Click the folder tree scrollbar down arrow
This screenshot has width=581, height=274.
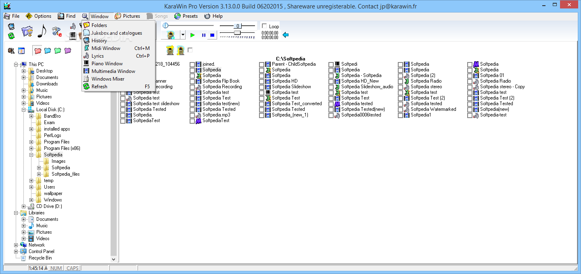click(113, 259)
